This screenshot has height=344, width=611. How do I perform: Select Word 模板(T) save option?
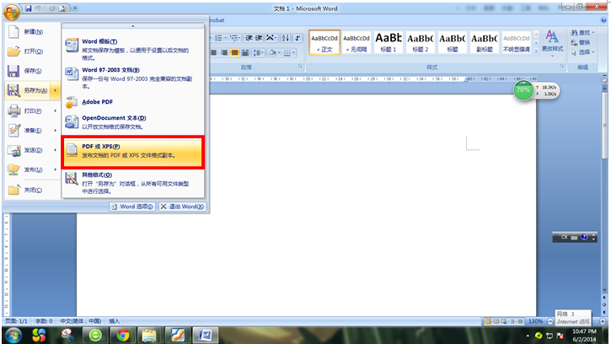(x=133, y=49)
